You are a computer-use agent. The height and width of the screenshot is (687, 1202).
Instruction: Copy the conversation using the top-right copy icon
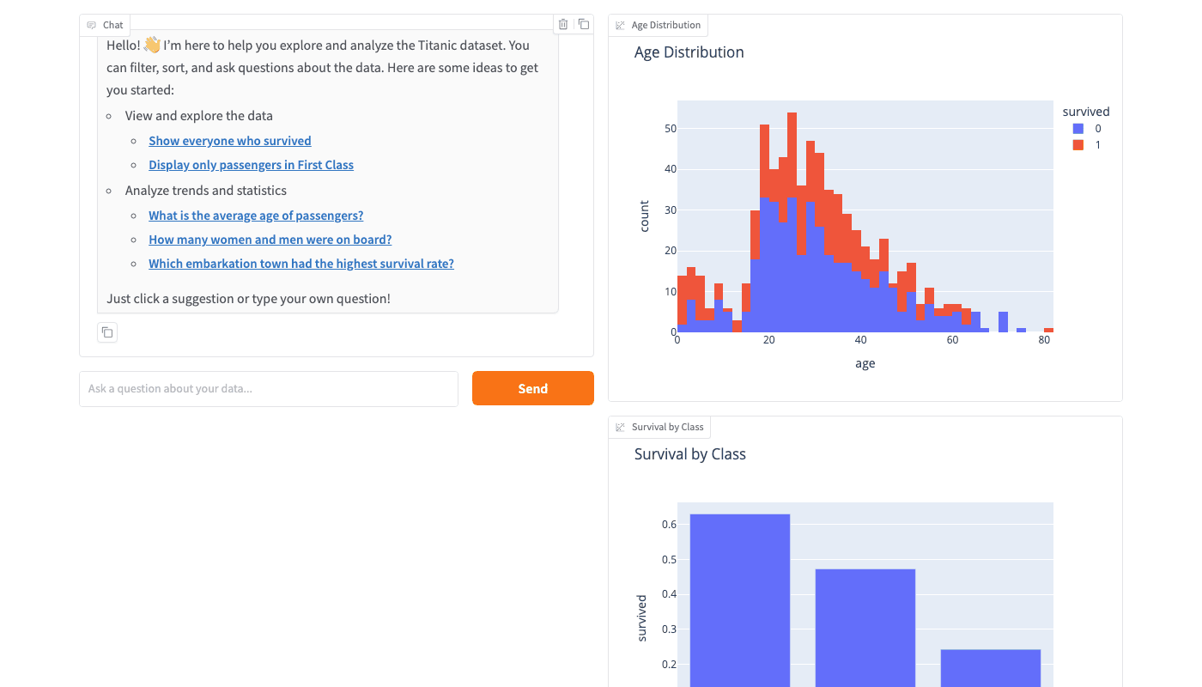(x=584, y=24)
